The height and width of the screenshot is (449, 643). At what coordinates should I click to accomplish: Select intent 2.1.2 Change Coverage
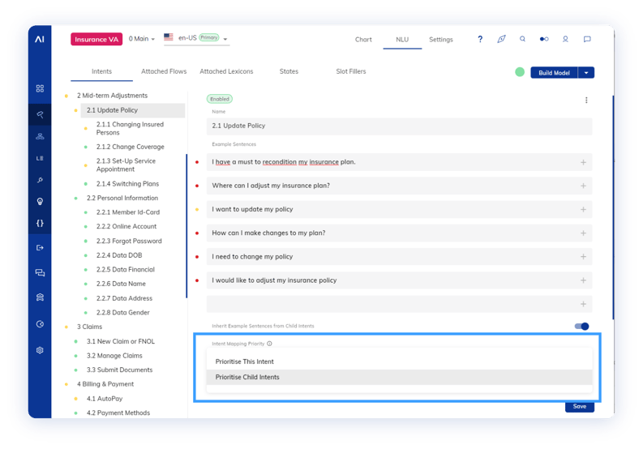point(131,147)
